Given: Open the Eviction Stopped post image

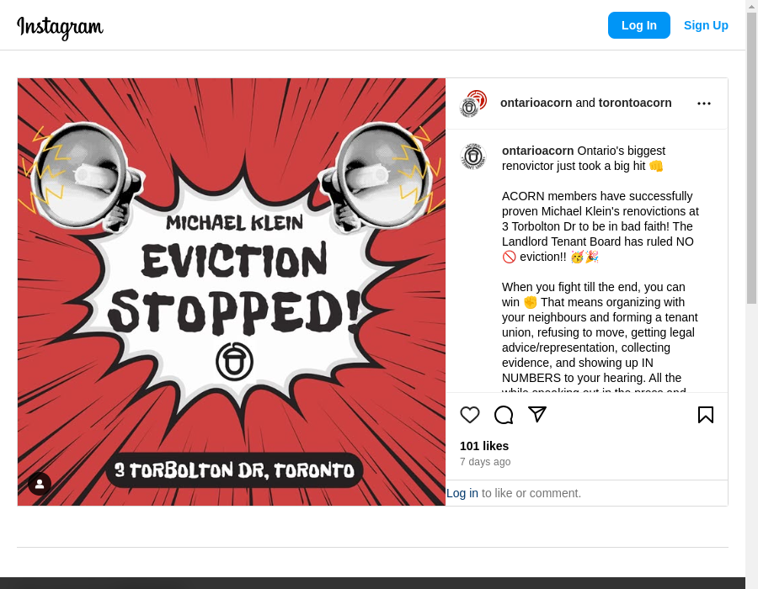Looking at the screenshot, I should click(232, 292).
